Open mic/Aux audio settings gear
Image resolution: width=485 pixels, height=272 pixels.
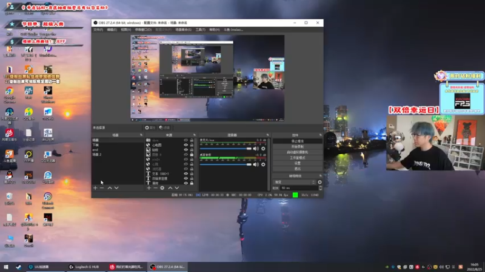pyautogui.click(x=263, y=149)
